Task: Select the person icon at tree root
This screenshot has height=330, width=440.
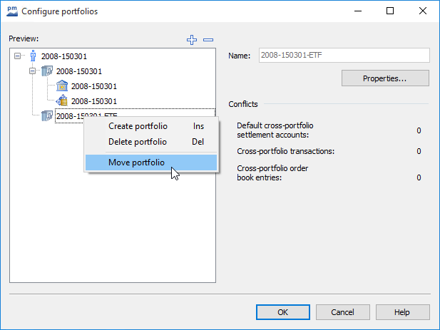Action: point(33,56)
